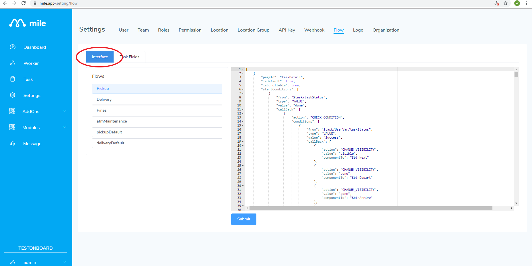
Task: Open the admin account chevron
Action: point(65,262)
